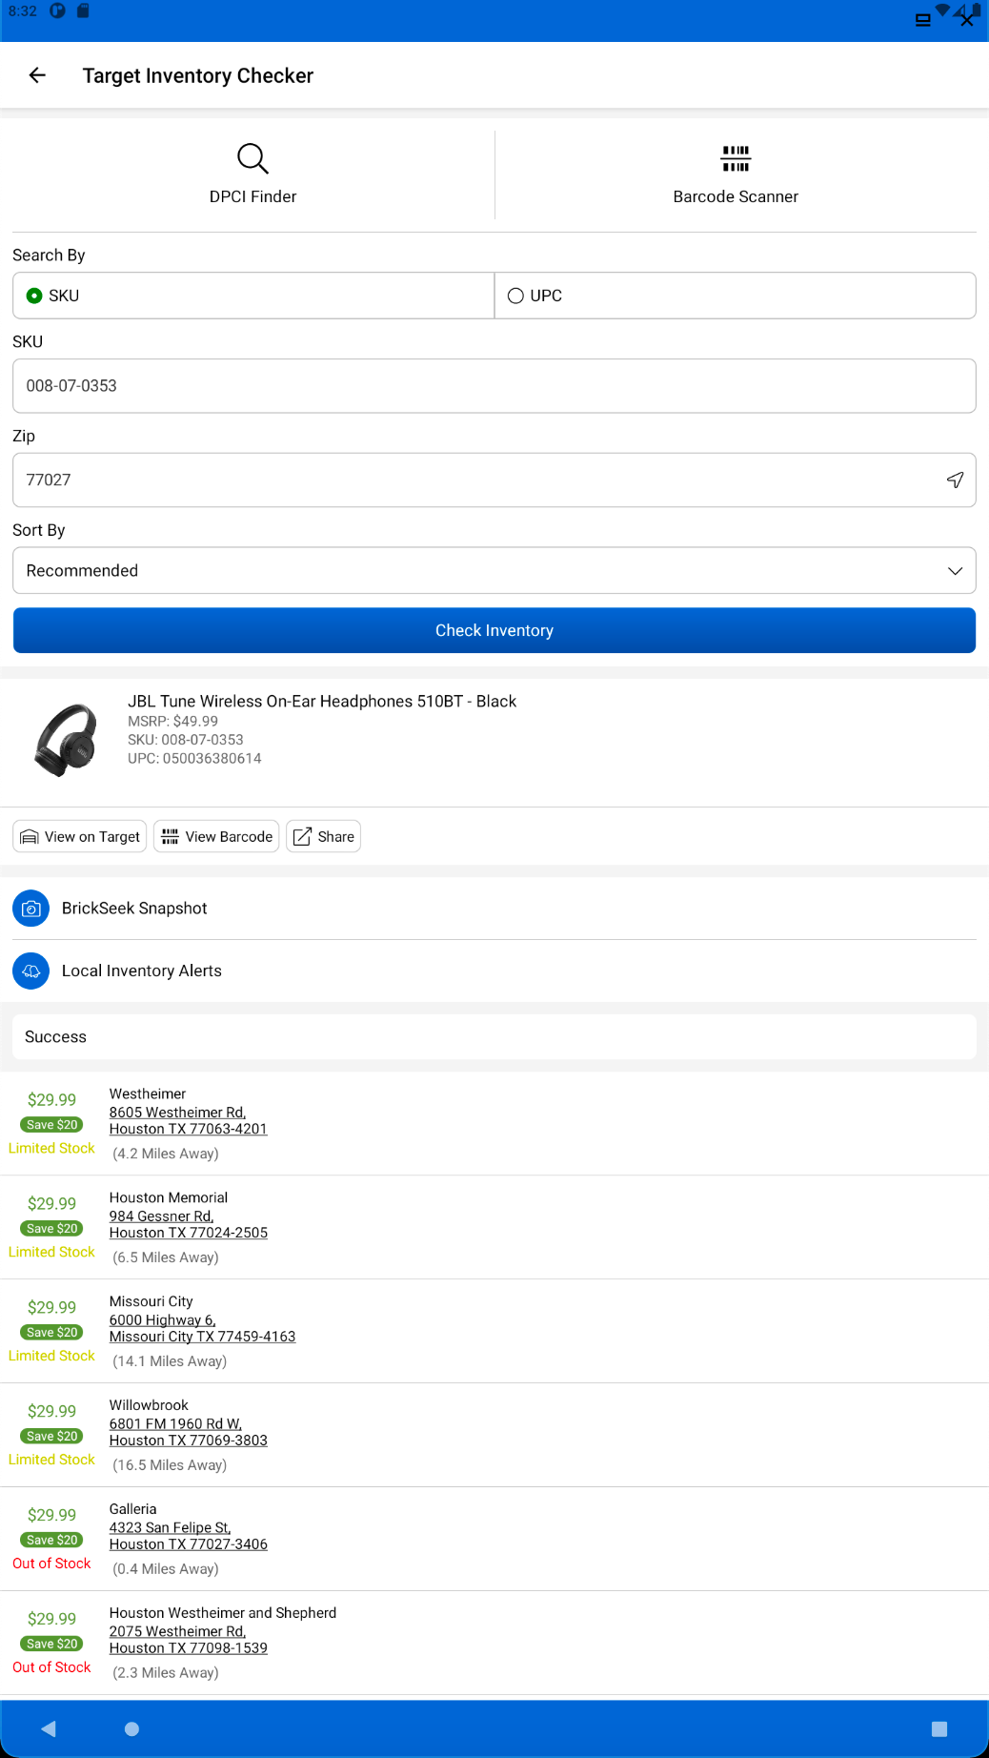Tap the location arrow in Zip field
Screen dimensions: 989x1758
955,480
